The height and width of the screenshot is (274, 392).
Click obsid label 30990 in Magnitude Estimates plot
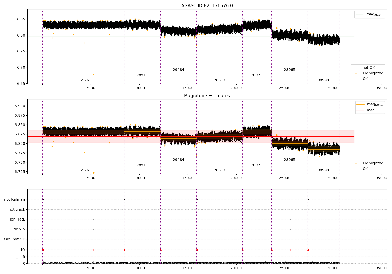pyautogui.click(x=323, y=170)
